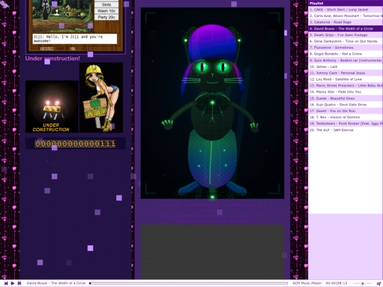This screenshot has width=383, height=287.
Task: Play Teddybears - Punk Rocker track
Action: 345,124
